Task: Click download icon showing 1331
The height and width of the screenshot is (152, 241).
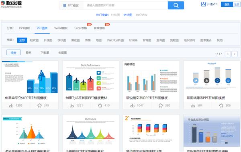Action: click(x=72, y=105)
